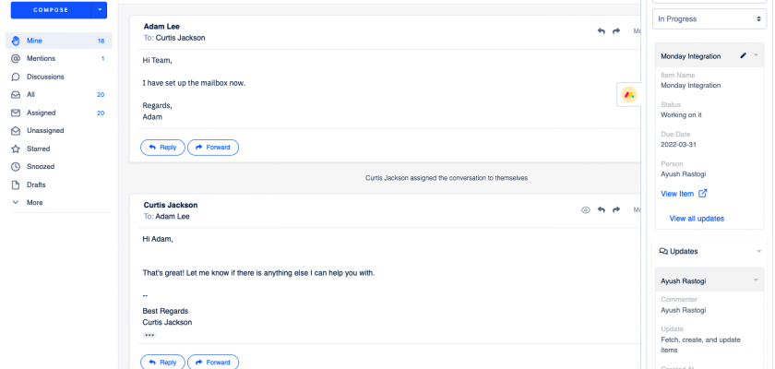Click the View all updates link
775x369 pixels.
click(697, 219)
